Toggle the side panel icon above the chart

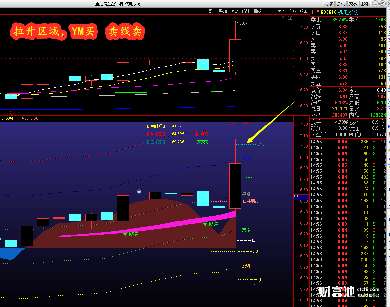(290, 18)
